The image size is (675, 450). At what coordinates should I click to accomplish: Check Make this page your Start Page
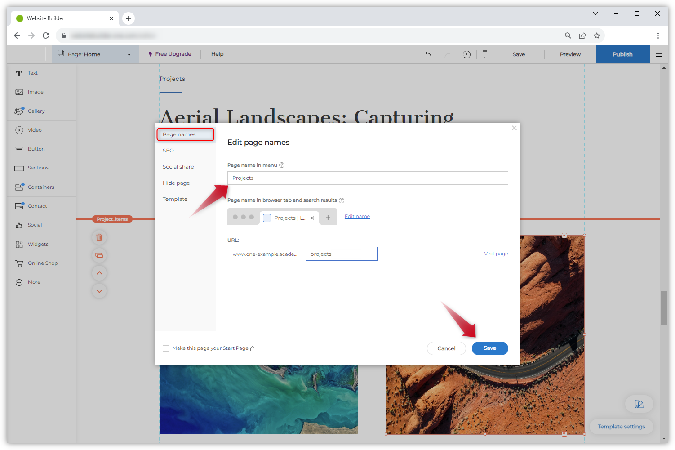(166, 348)
